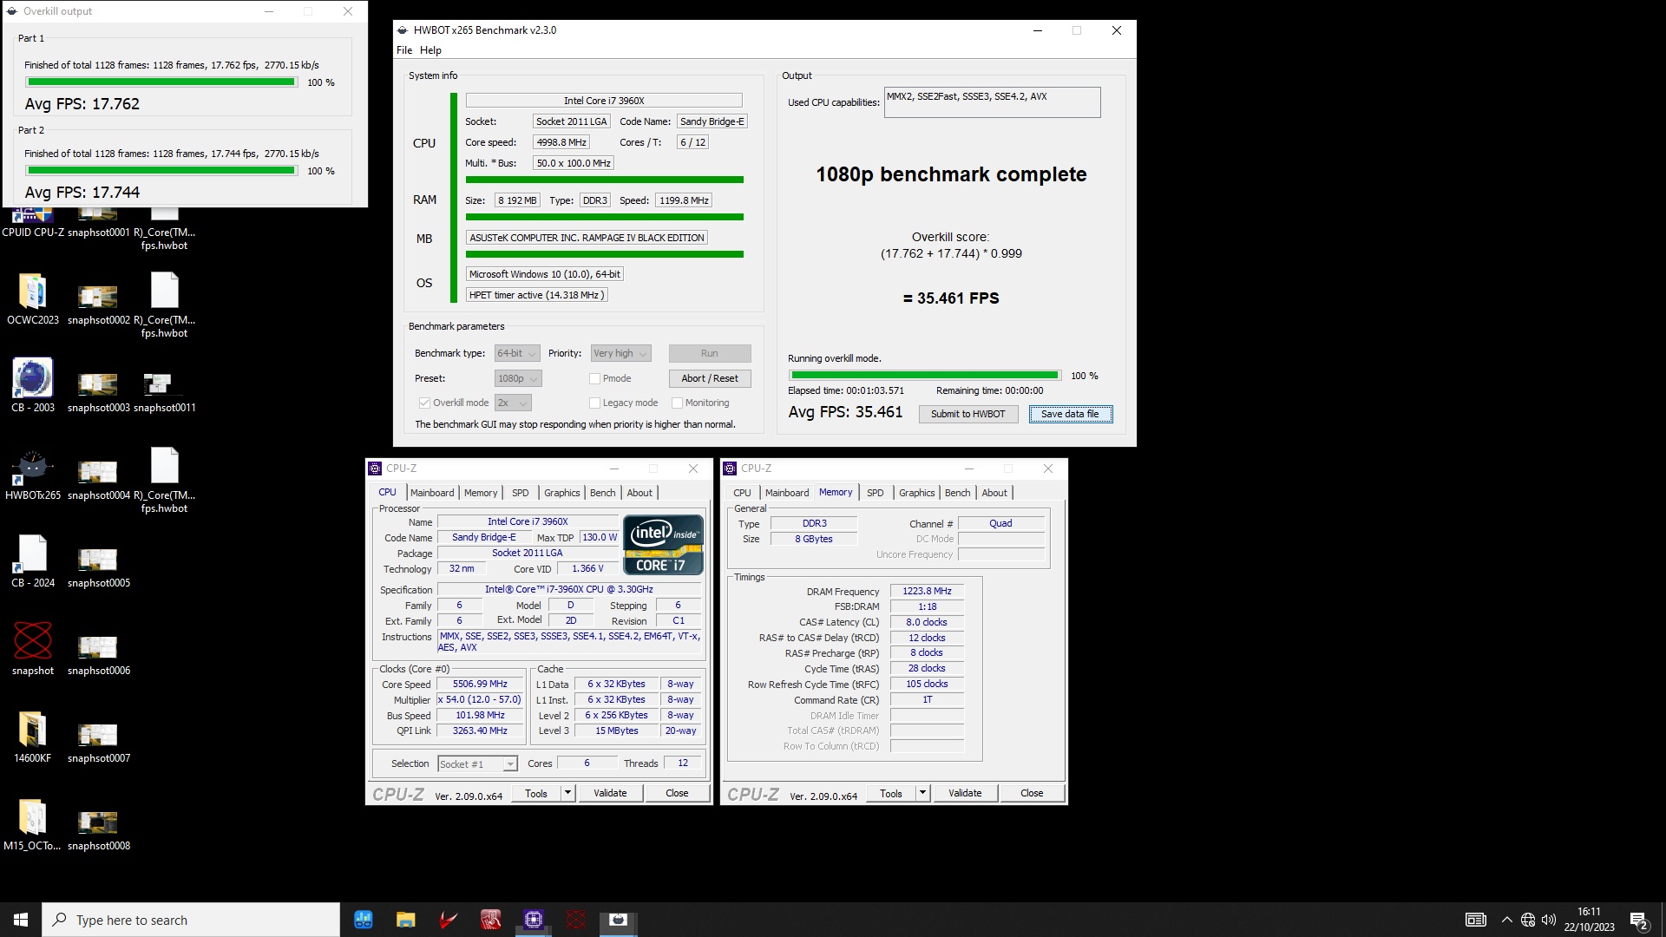Open the Benchmark type 64-bit dropdown
The image size is (1666, 937).
pyautogui.click(x=517, y=353)
